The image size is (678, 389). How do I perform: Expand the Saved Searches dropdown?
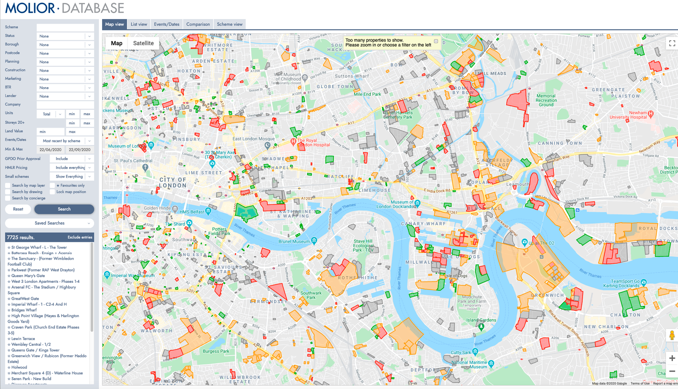[50, 223]
